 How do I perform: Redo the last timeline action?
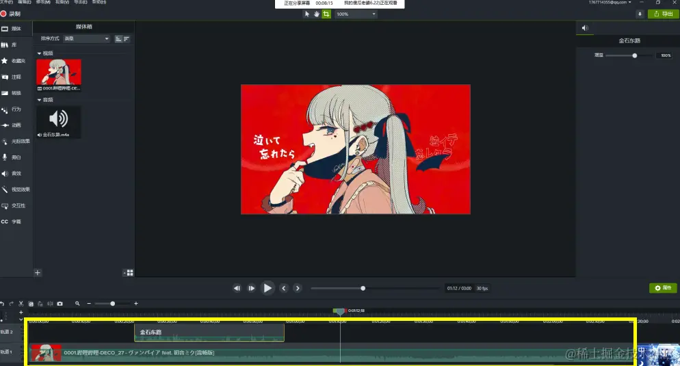[12, 304]
